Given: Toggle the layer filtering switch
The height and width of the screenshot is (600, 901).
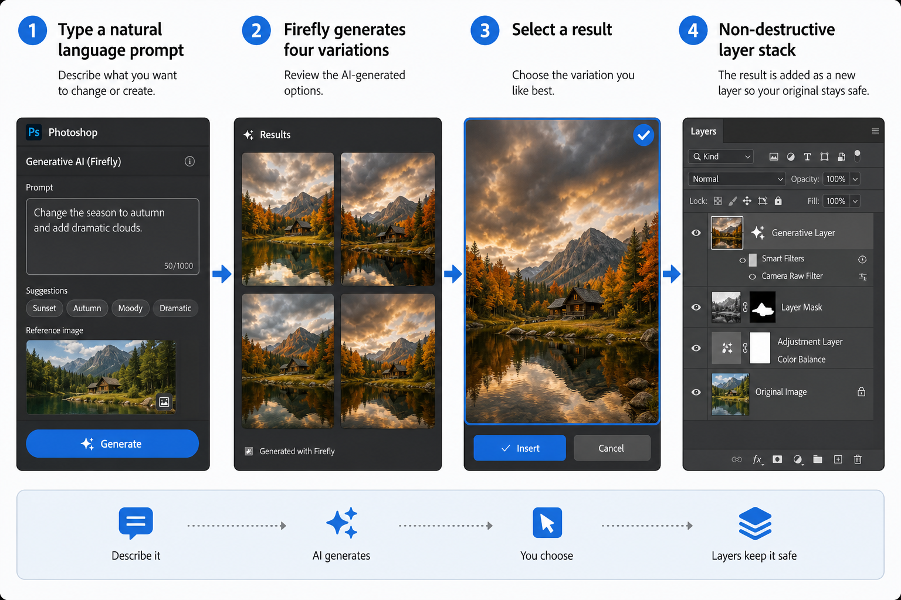Looking at the screenshot, I should [858, 156].
